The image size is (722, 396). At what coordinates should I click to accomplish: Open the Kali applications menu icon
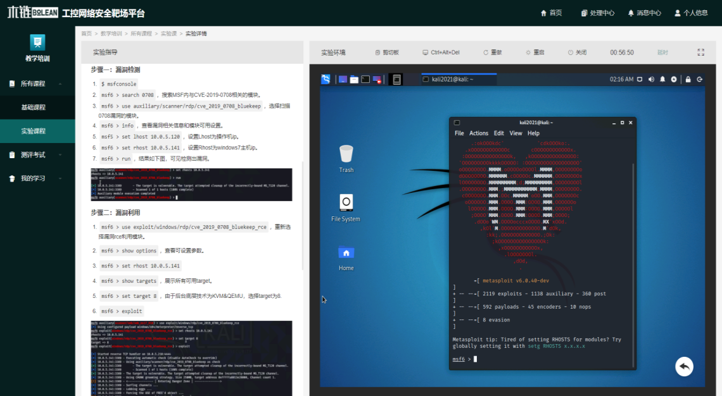click(326, 79)
